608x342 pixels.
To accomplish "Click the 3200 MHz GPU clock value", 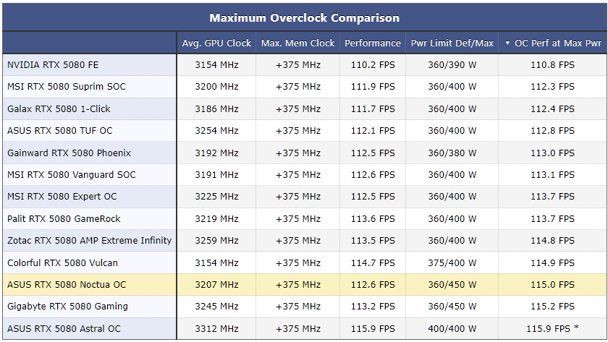I will (x=216, y=86).
